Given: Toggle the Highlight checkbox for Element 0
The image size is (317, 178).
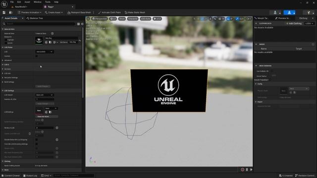Looking at the screenshot, I should [5, 40].
